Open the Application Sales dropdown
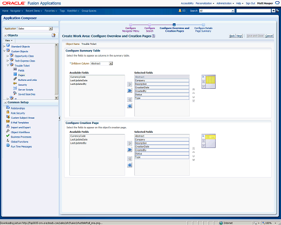 (x=51, y=29)
